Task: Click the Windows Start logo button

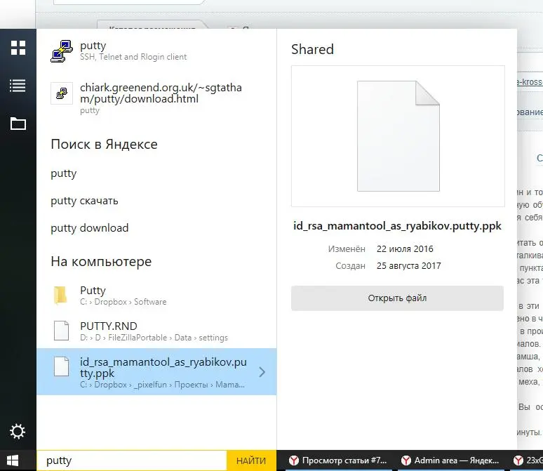Action: [x=13, y=460]
